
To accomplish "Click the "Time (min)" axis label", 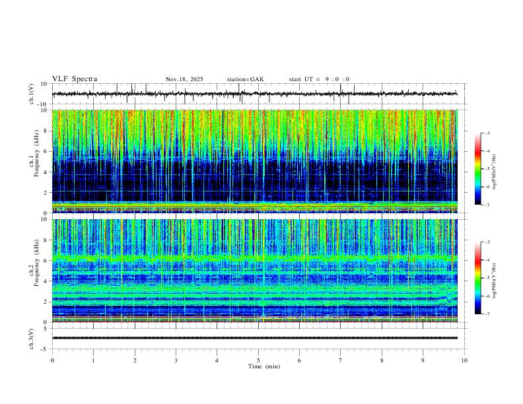I will tap(264, 366).
